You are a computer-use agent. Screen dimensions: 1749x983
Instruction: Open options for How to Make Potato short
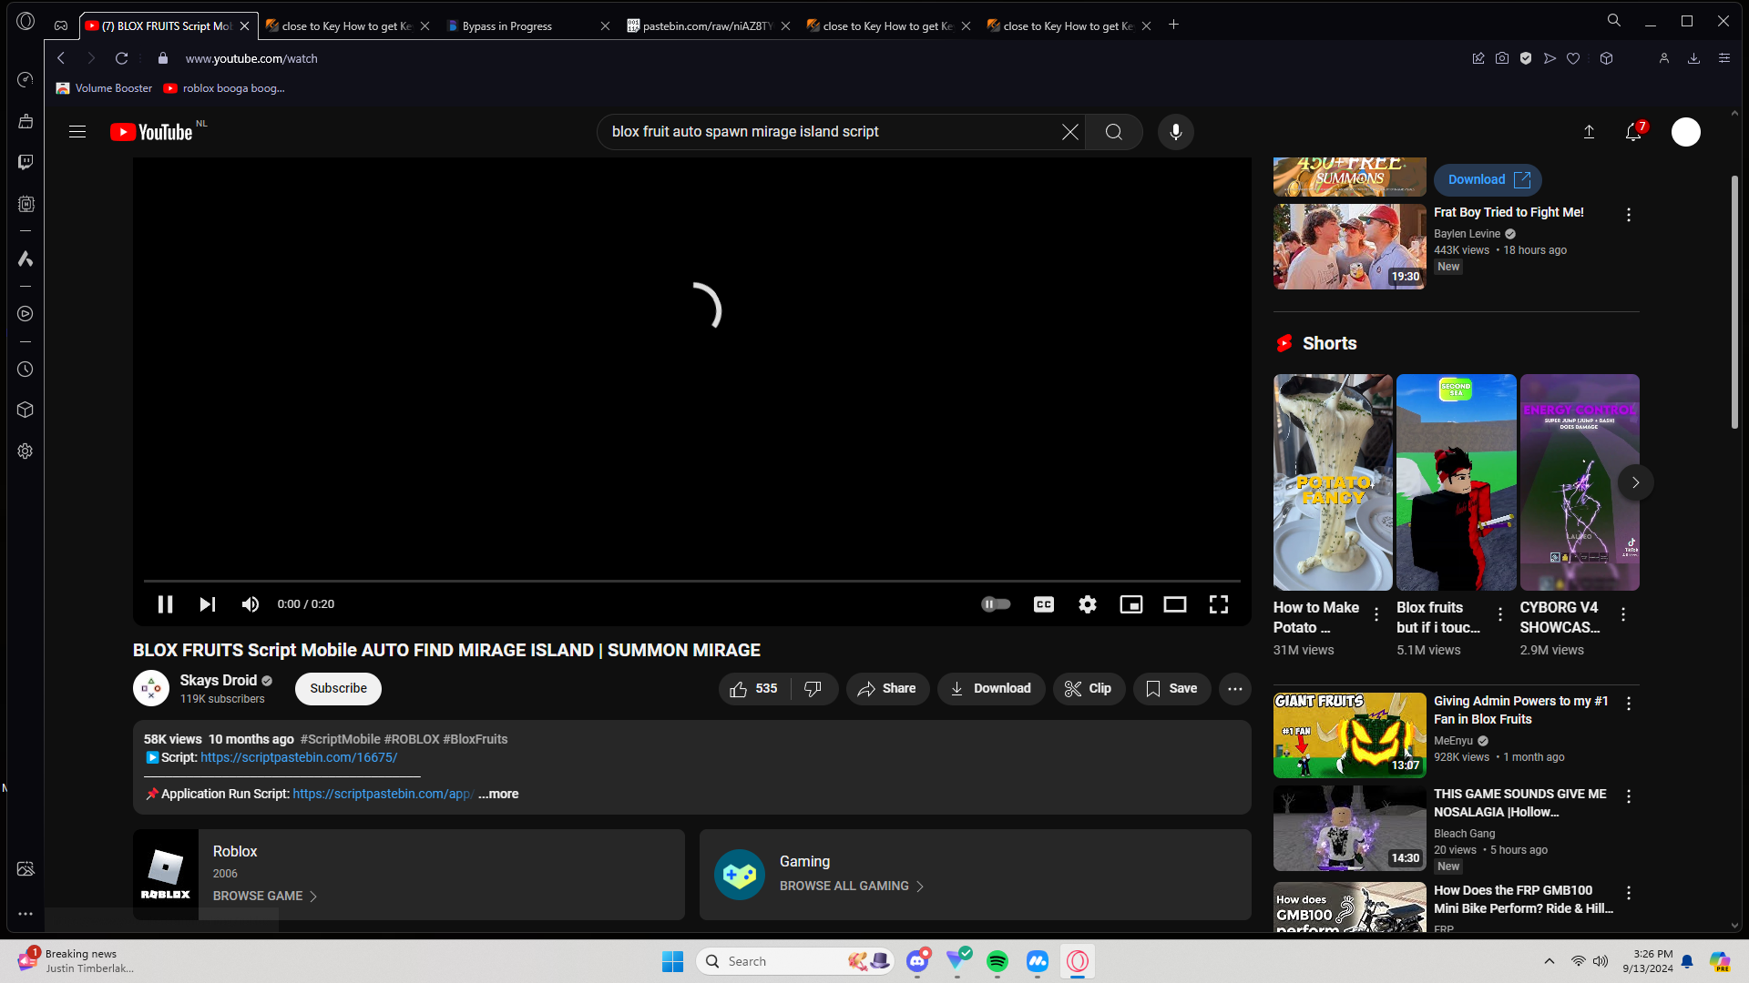pos(1376,615)
